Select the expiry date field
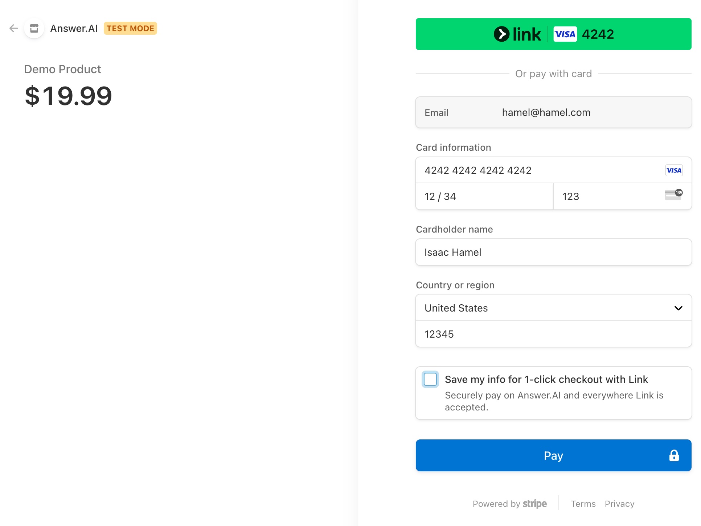 pyautogui.click(x=484, y=196)
